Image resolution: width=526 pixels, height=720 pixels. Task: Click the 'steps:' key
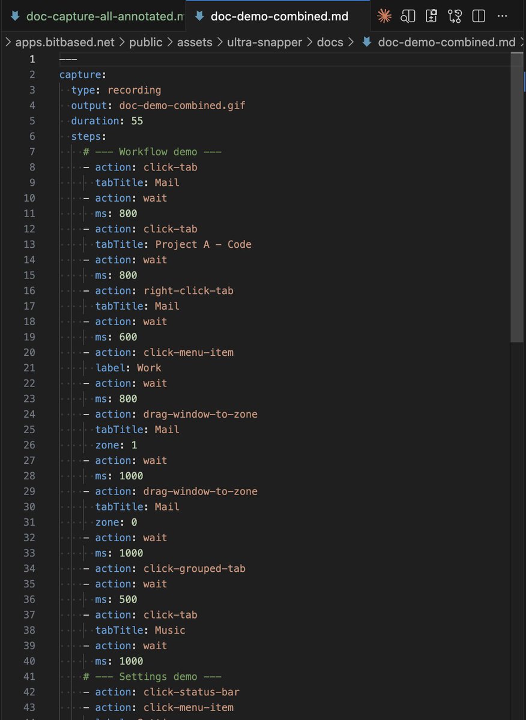click(89, 136)
